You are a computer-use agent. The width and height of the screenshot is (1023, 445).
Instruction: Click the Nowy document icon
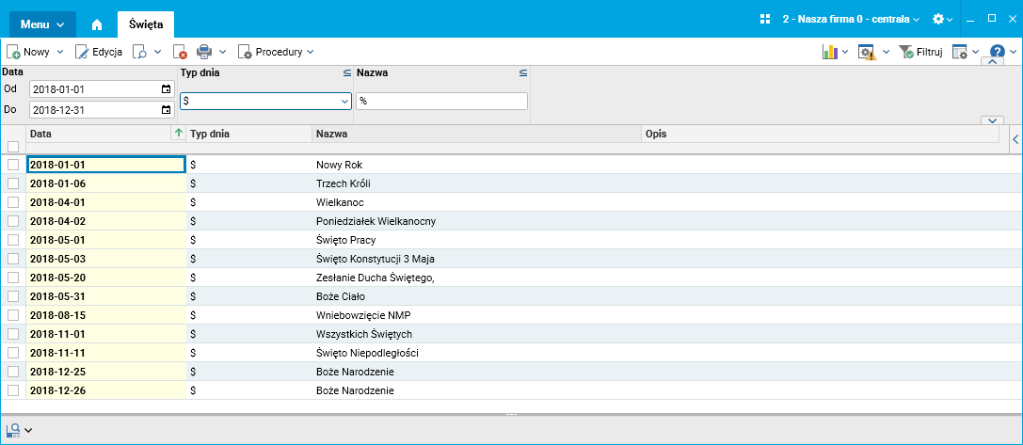click(x=13, y=52)
